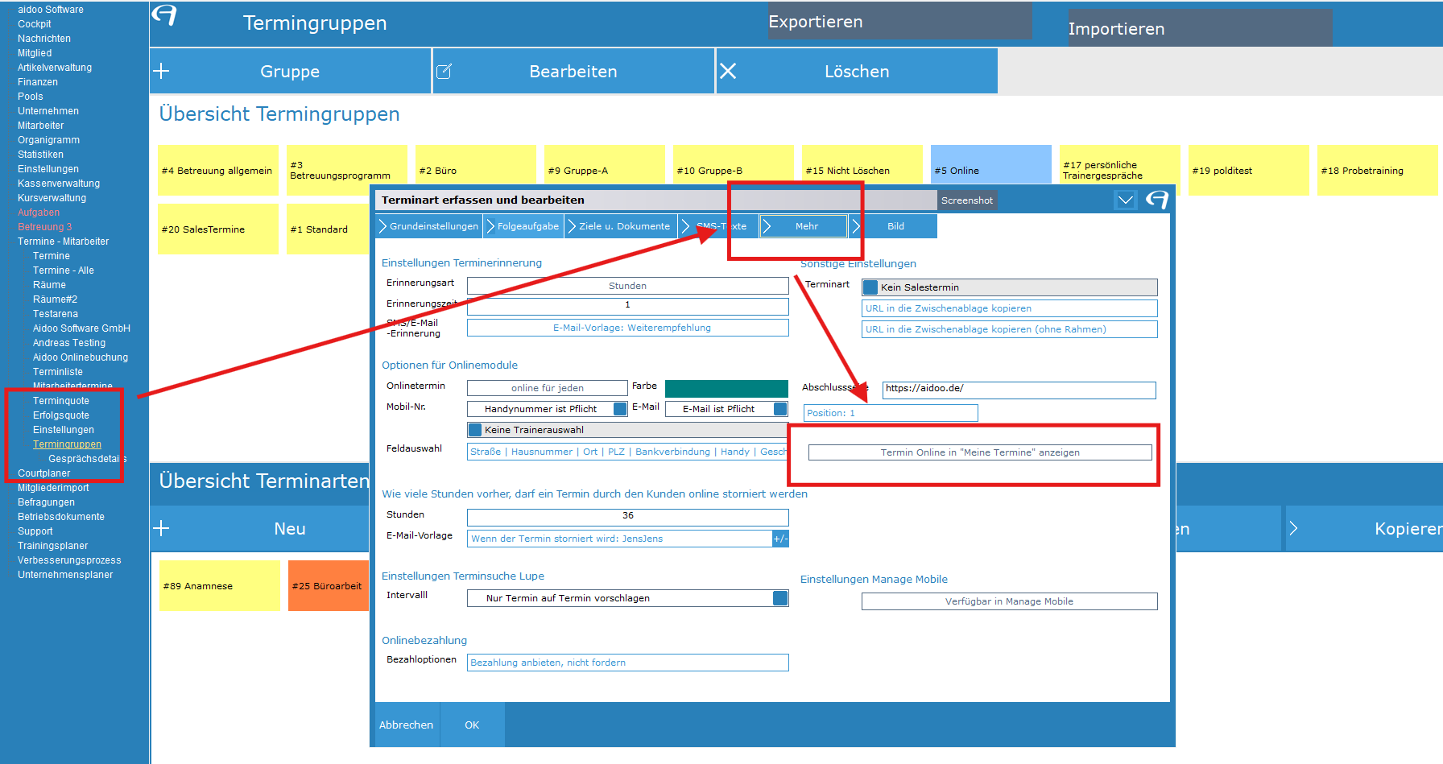Switch to the Bild tab
Screen dimensions: 1443x764
tap(895, 226)
